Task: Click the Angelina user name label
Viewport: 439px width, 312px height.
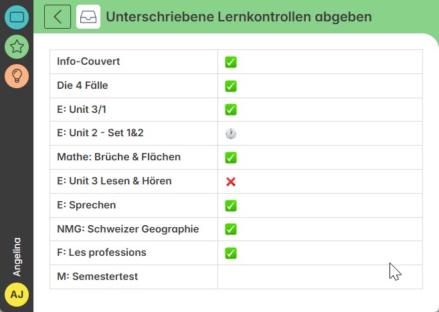Action: [17, 257]
